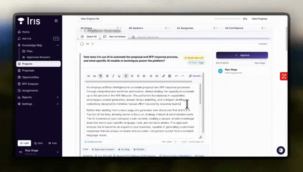Toggle the Has Comments filter
This screenshot has height=172, width=303.
(115, 37)
